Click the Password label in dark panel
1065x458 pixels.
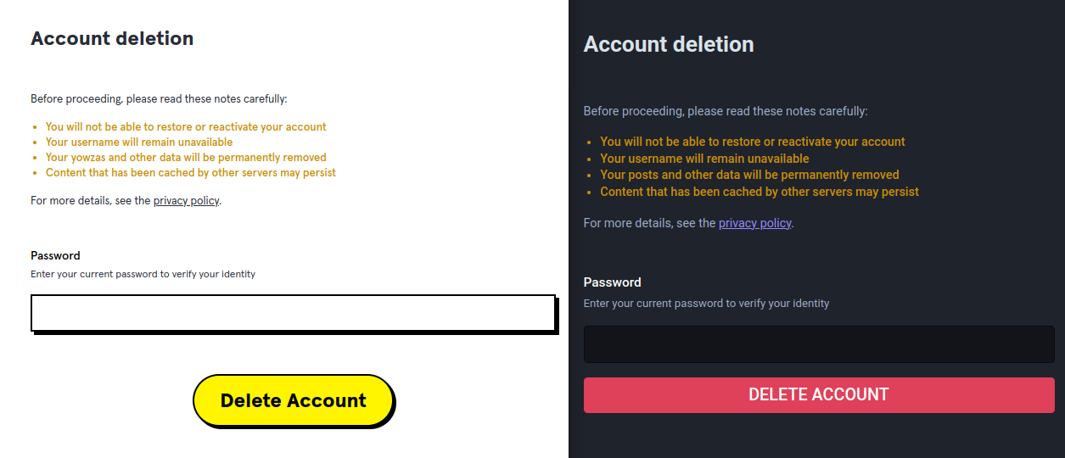pos(612,282)
